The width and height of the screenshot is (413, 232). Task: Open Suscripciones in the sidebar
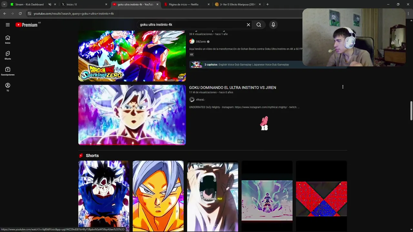tap(8, 71)
